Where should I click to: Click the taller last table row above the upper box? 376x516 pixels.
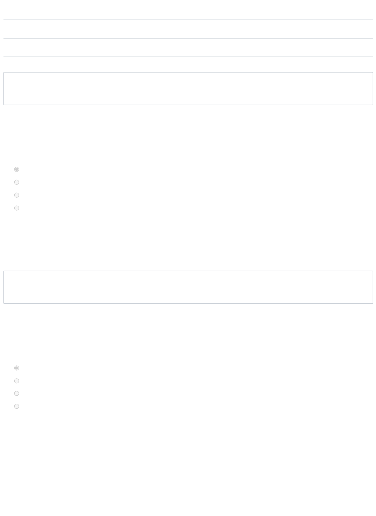point(188,48)
